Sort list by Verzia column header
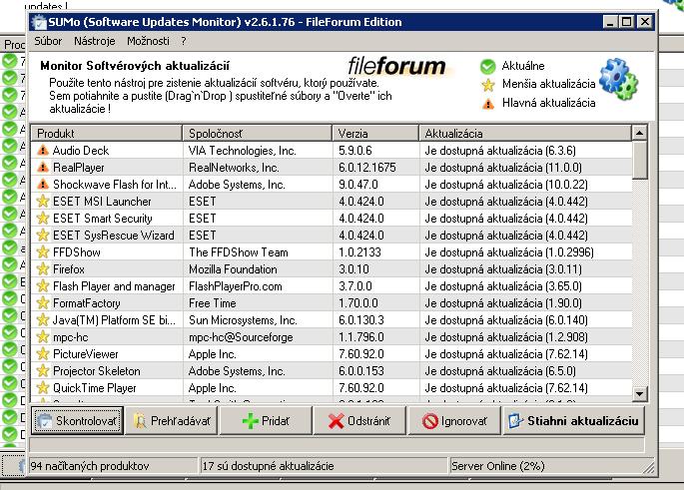 coord(375,133)
